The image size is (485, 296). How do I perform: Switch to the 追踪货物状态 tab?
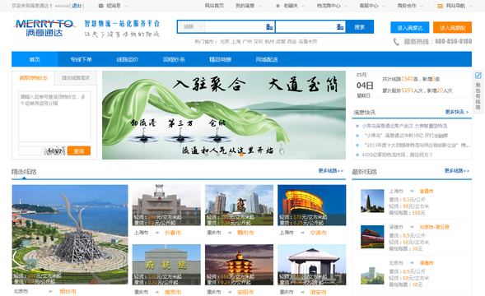[33, 78]
